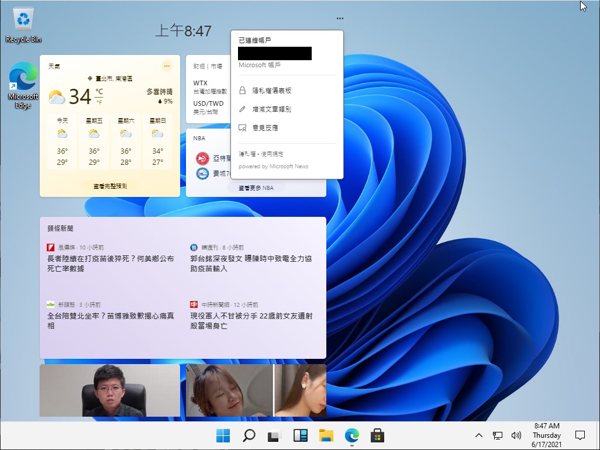Open the weather widget's more options menu
The image size is (600, 450).
coord(167,65)
